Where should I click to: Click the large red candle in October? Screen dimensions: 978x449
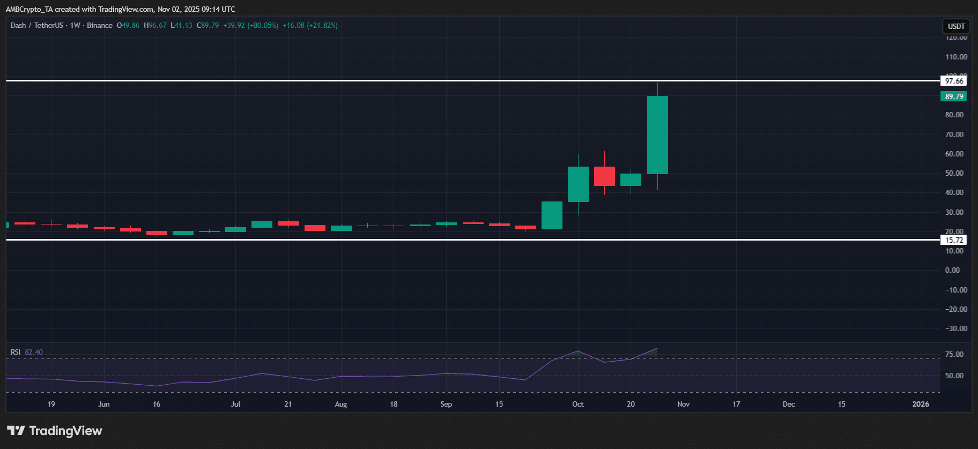pos(604,176)
